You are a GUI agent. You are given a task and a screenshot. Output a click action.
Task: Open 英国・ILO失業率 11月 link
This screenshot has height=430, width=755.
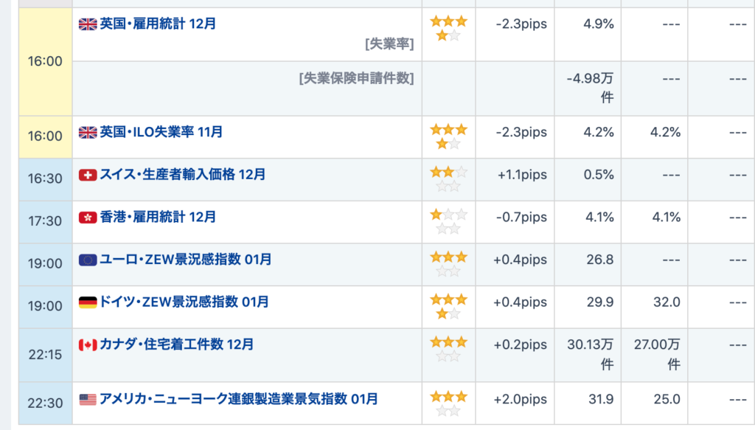point(161,132)
